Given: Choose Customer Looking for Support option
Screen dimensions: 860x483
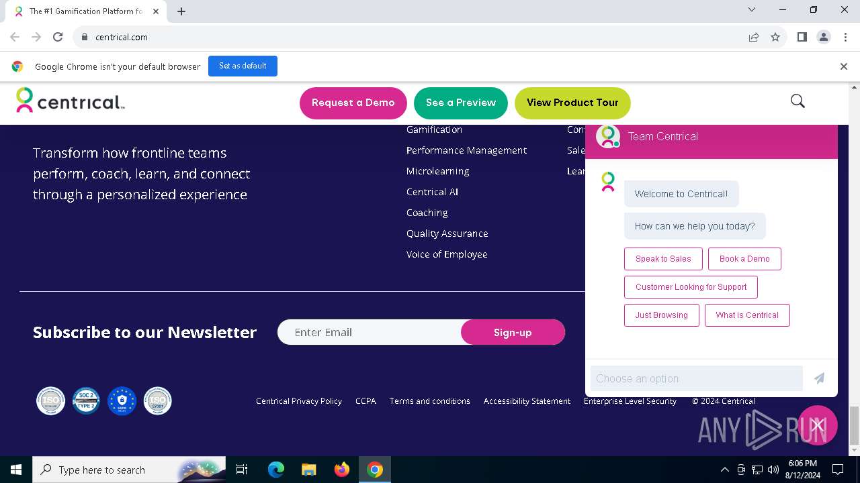Looking at the screenshot, I should (x=691, y=287).
